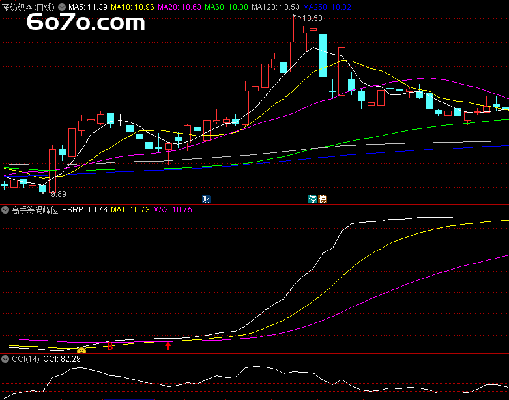Click the 13.58 high price label

coord(312,18)
